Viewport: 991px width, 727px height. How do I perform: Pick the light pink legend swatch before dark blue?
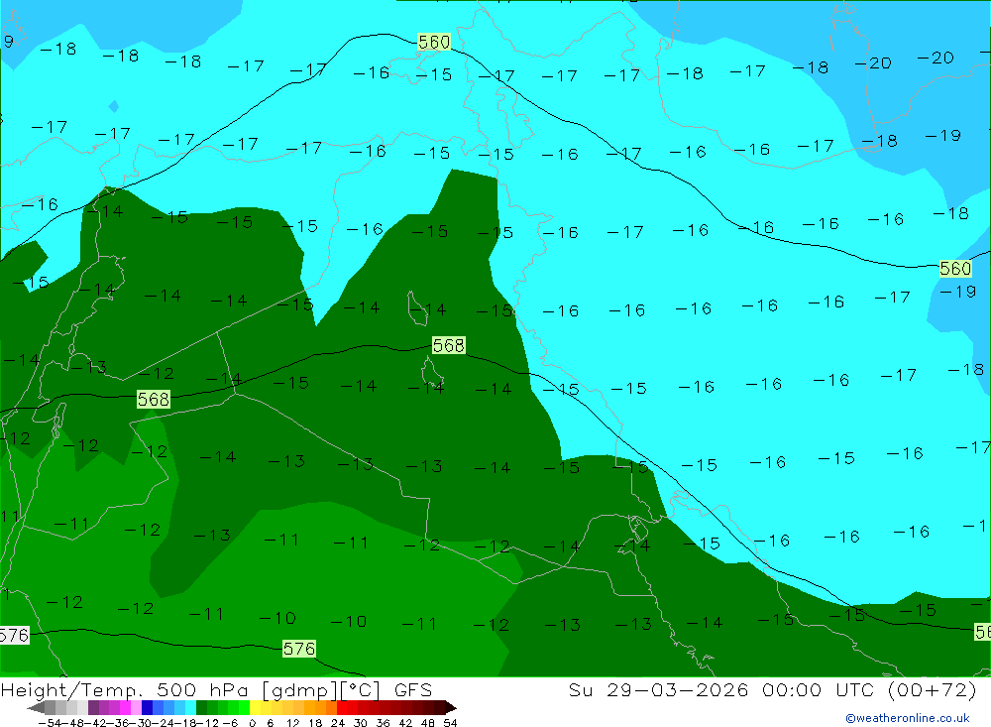136,707
